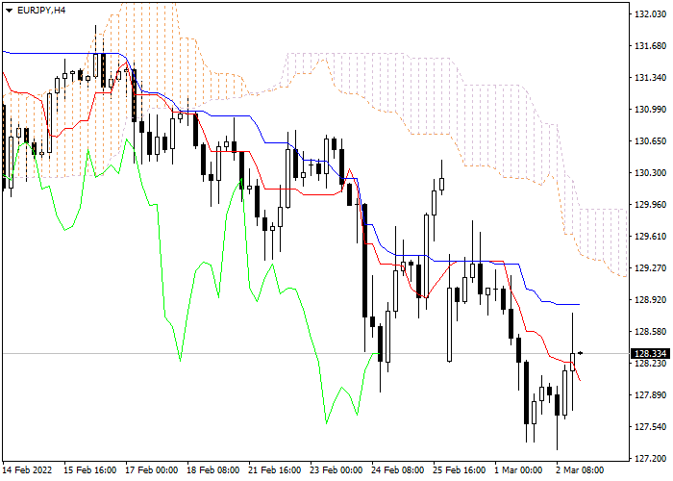
Task: Click the 23 Feb 00:00 time label
Action: pyautogui.click(x=336, y=470)
